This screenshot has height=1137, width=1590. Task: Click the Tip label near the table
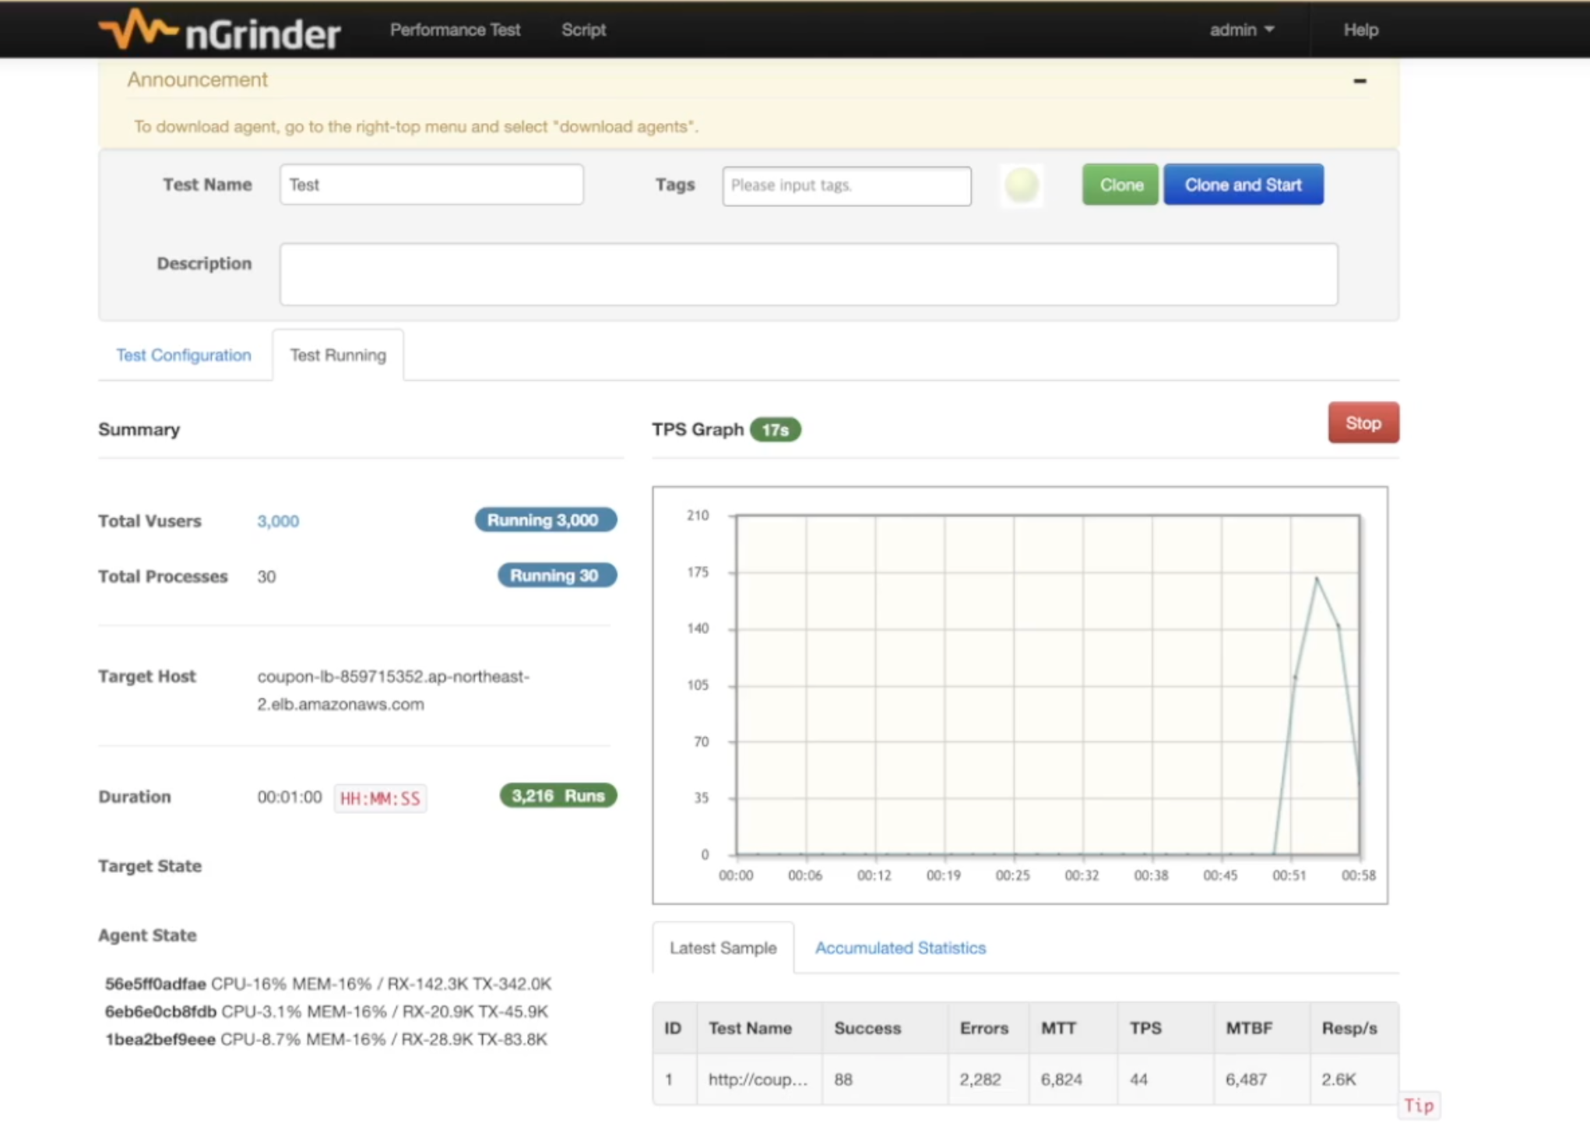(1419, 1105)
